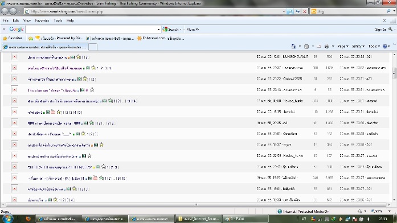Click the Print icon in command bar
Viewport: 397px width, 223px height.
pyautogui.click(x=327, y=46)
